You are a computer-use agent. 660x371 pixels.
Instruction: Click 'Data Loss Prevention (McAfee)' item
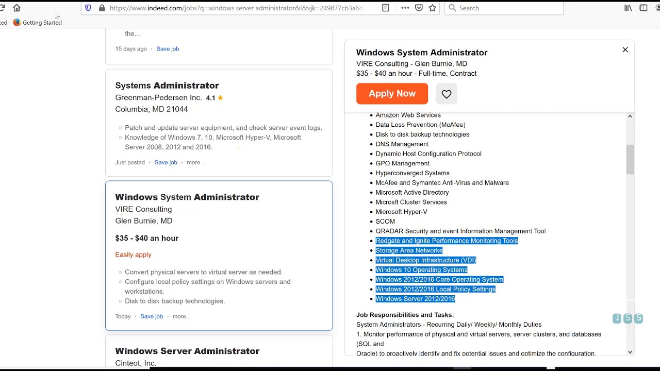point(420,125)
